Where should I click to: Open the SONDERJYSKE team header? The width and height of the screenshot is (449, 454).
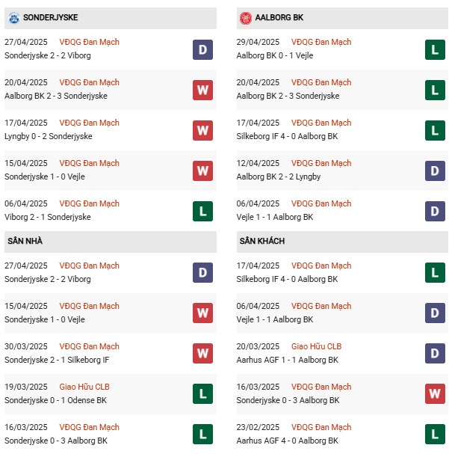coord(50,17)
